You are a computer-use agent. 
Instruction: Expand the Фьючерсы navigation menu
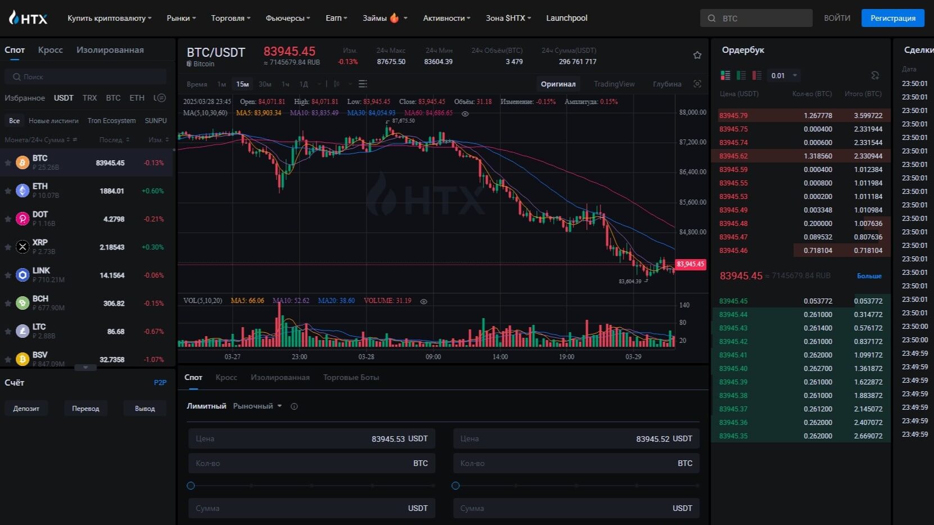click(287, 18)
